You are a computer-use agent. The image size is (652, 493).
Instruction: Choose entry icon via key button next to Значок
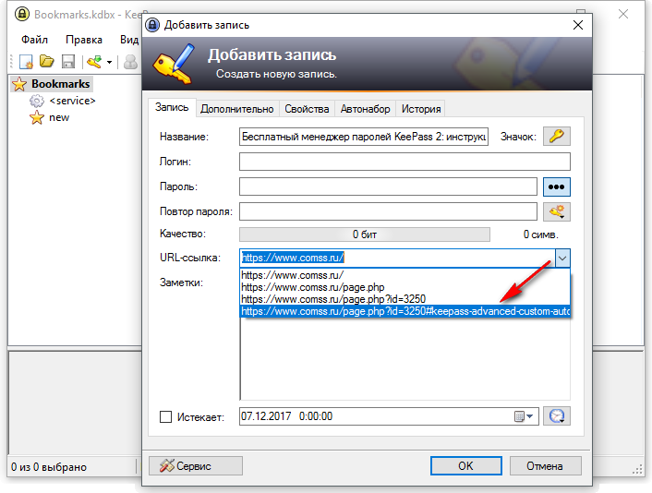[x=556, y=137]
